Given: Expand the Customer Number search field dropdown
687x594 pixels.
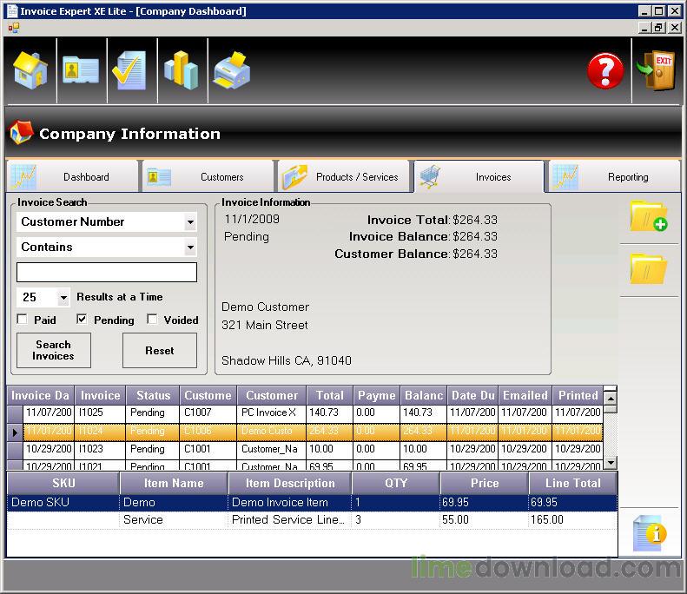Looking at the screenshot, I should tap(190, 222).
